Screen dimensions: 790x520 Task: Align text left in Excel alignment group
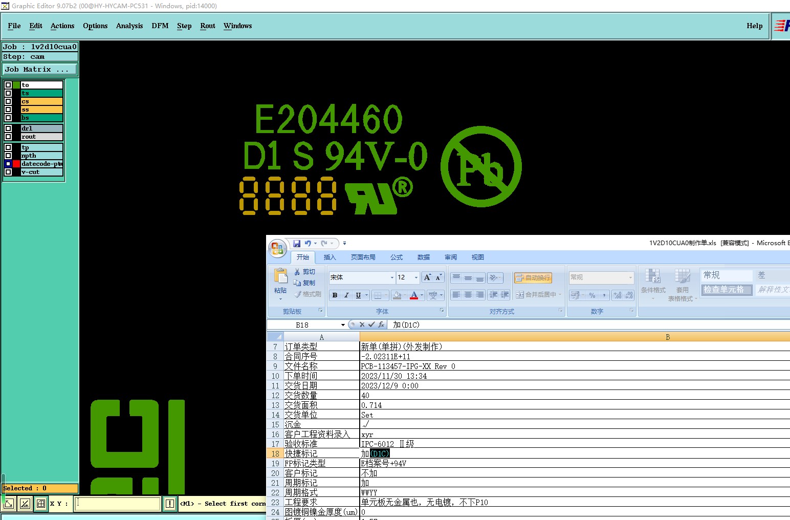click(456, 295)
